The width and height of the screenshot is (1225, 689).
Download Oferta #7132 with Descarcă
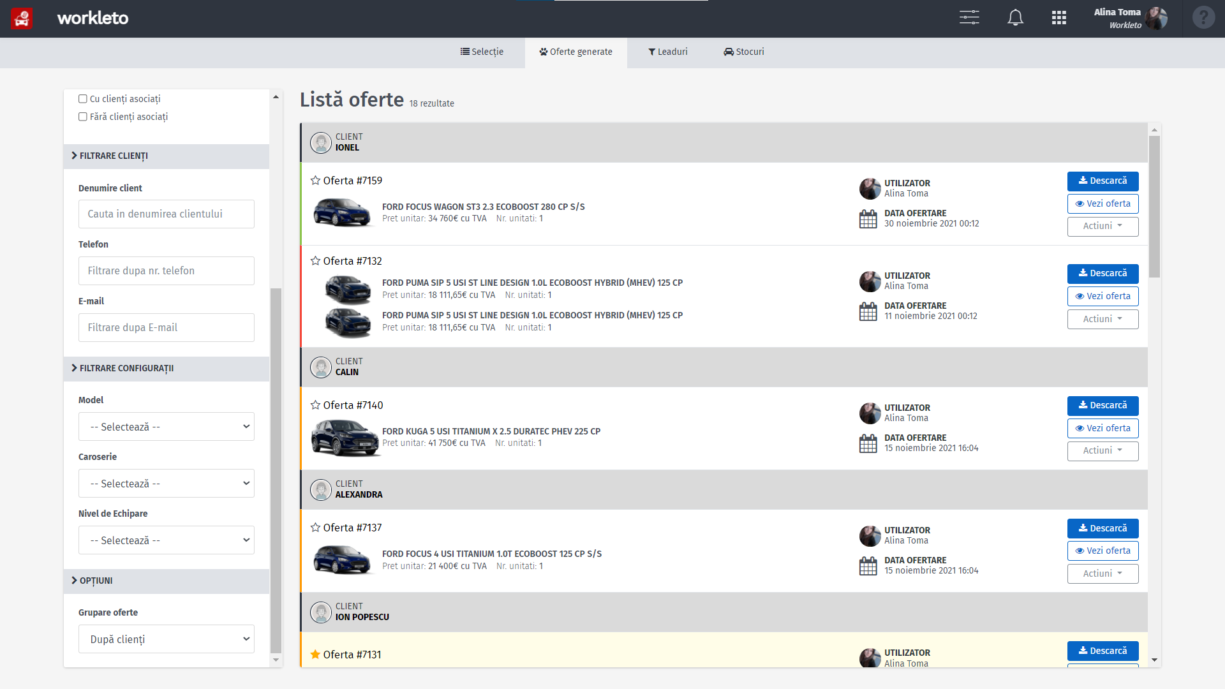pyautogui.click(x=1102, y=274)
